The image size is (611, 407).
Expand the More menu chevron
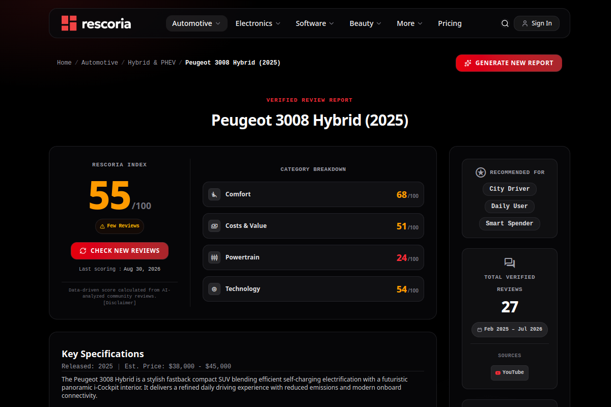tap(420, 23)
